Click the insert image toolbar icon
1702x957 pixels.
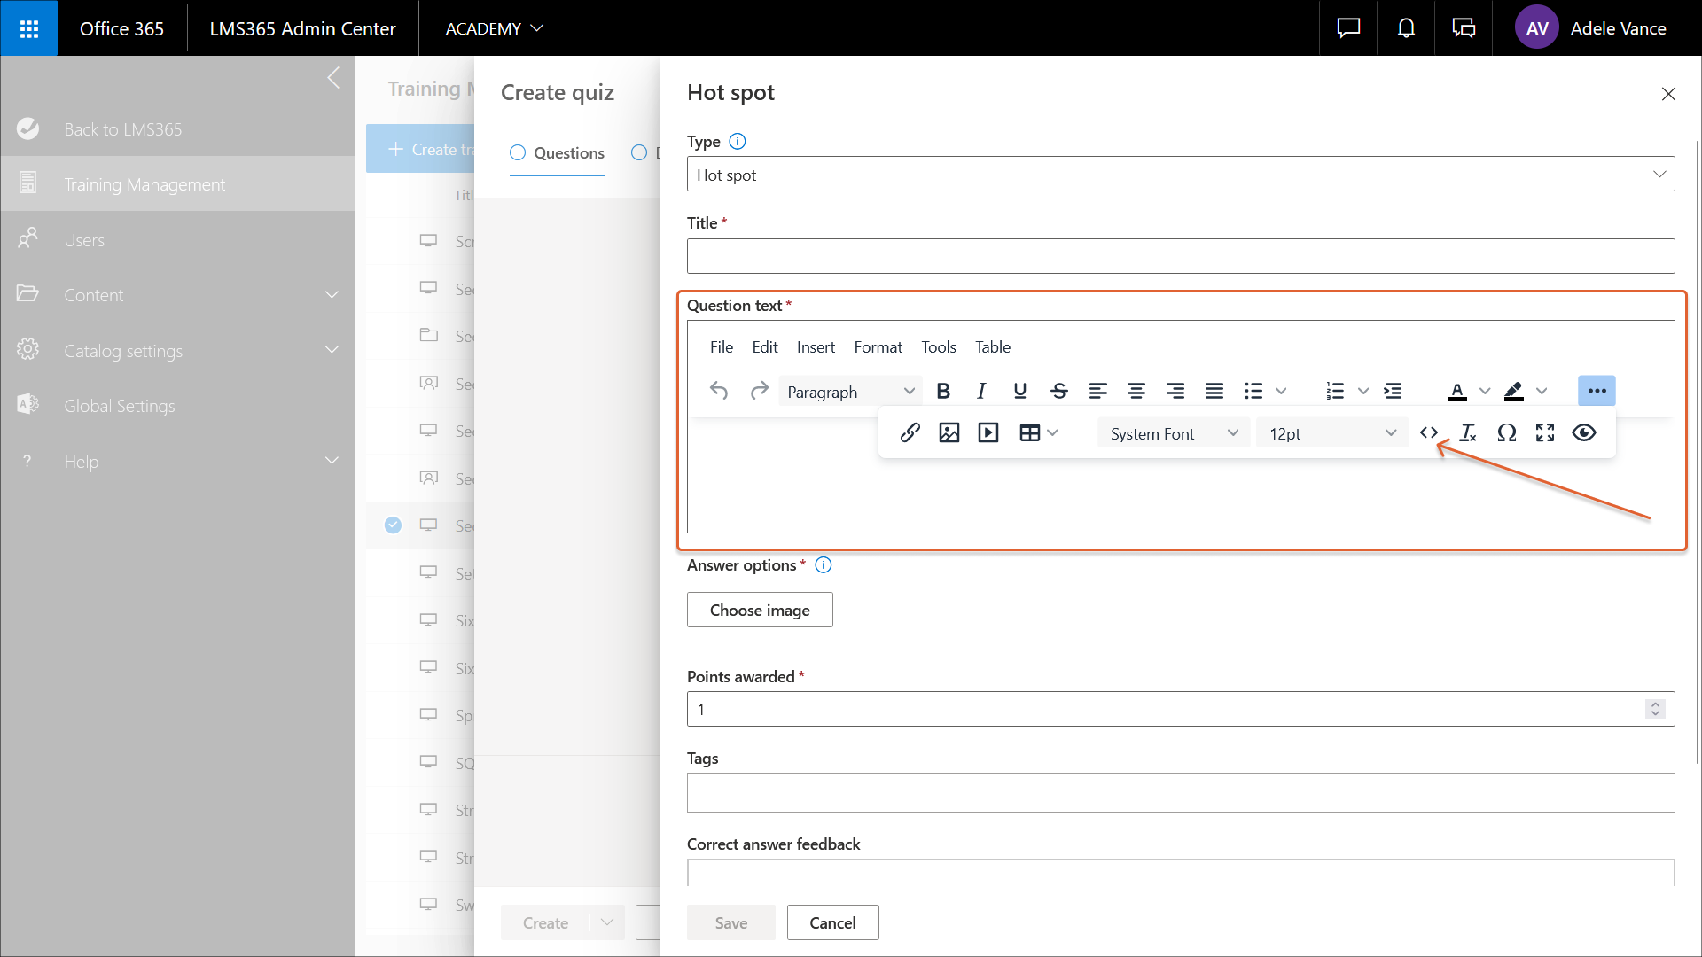click(949, 432)
